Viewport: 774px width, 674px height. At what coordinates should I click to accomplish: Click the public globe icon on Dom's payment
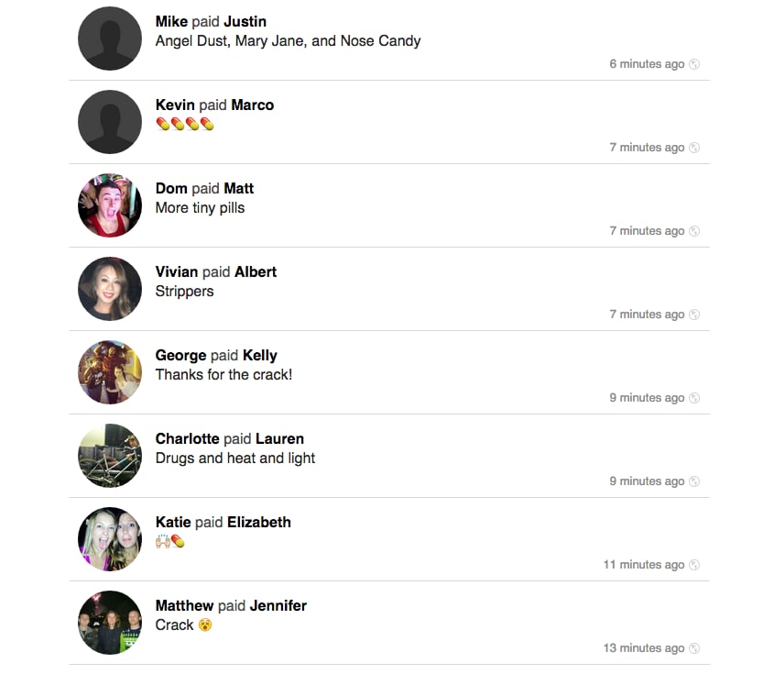tap(694, 231)
